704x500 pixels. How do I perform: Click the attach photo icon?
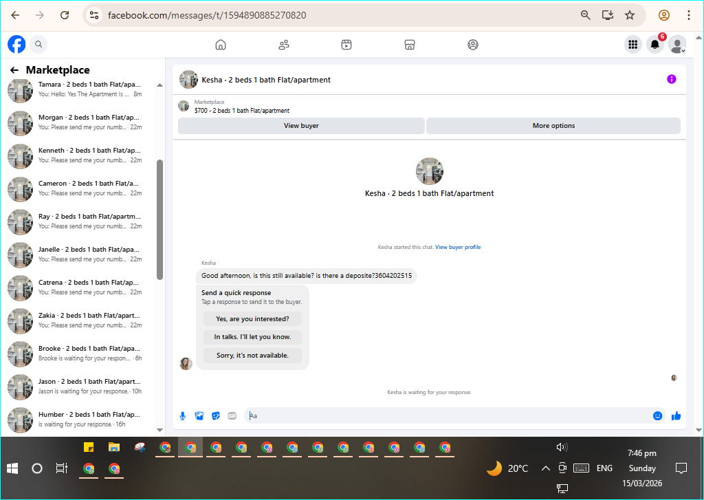point(199,416)
